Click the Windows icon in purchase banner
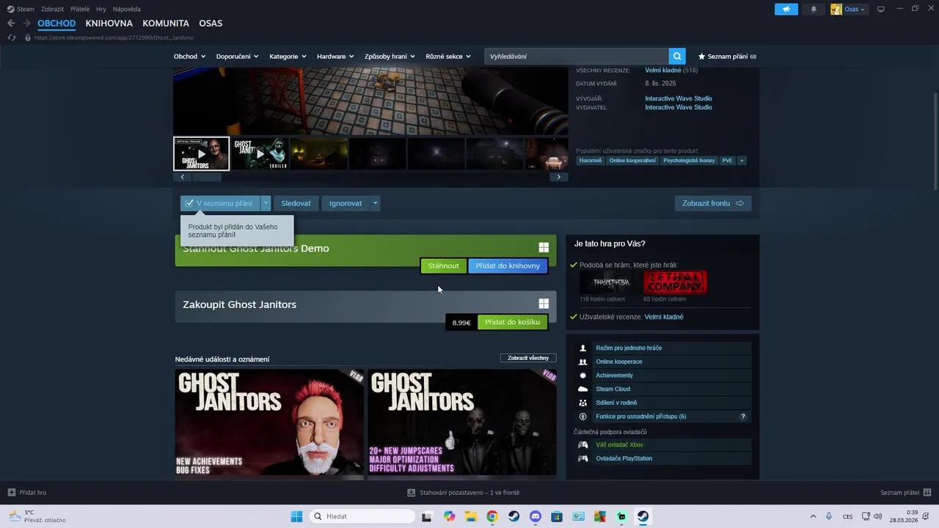This screenshot has height=528, width=939. 544,304
